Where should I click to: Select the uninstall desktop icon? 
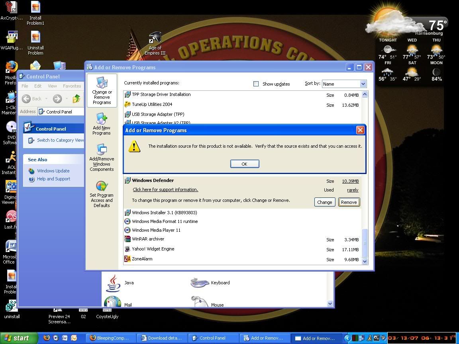[x=12, y=309]
